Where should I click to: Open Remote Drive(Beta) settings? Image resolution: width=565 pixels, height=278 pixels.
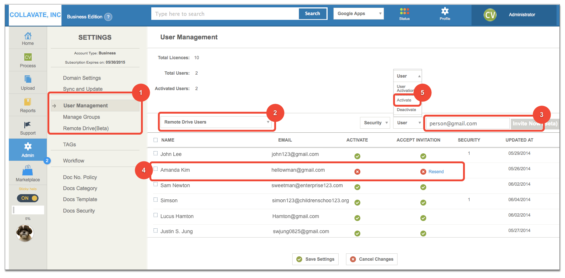point(86,128)
